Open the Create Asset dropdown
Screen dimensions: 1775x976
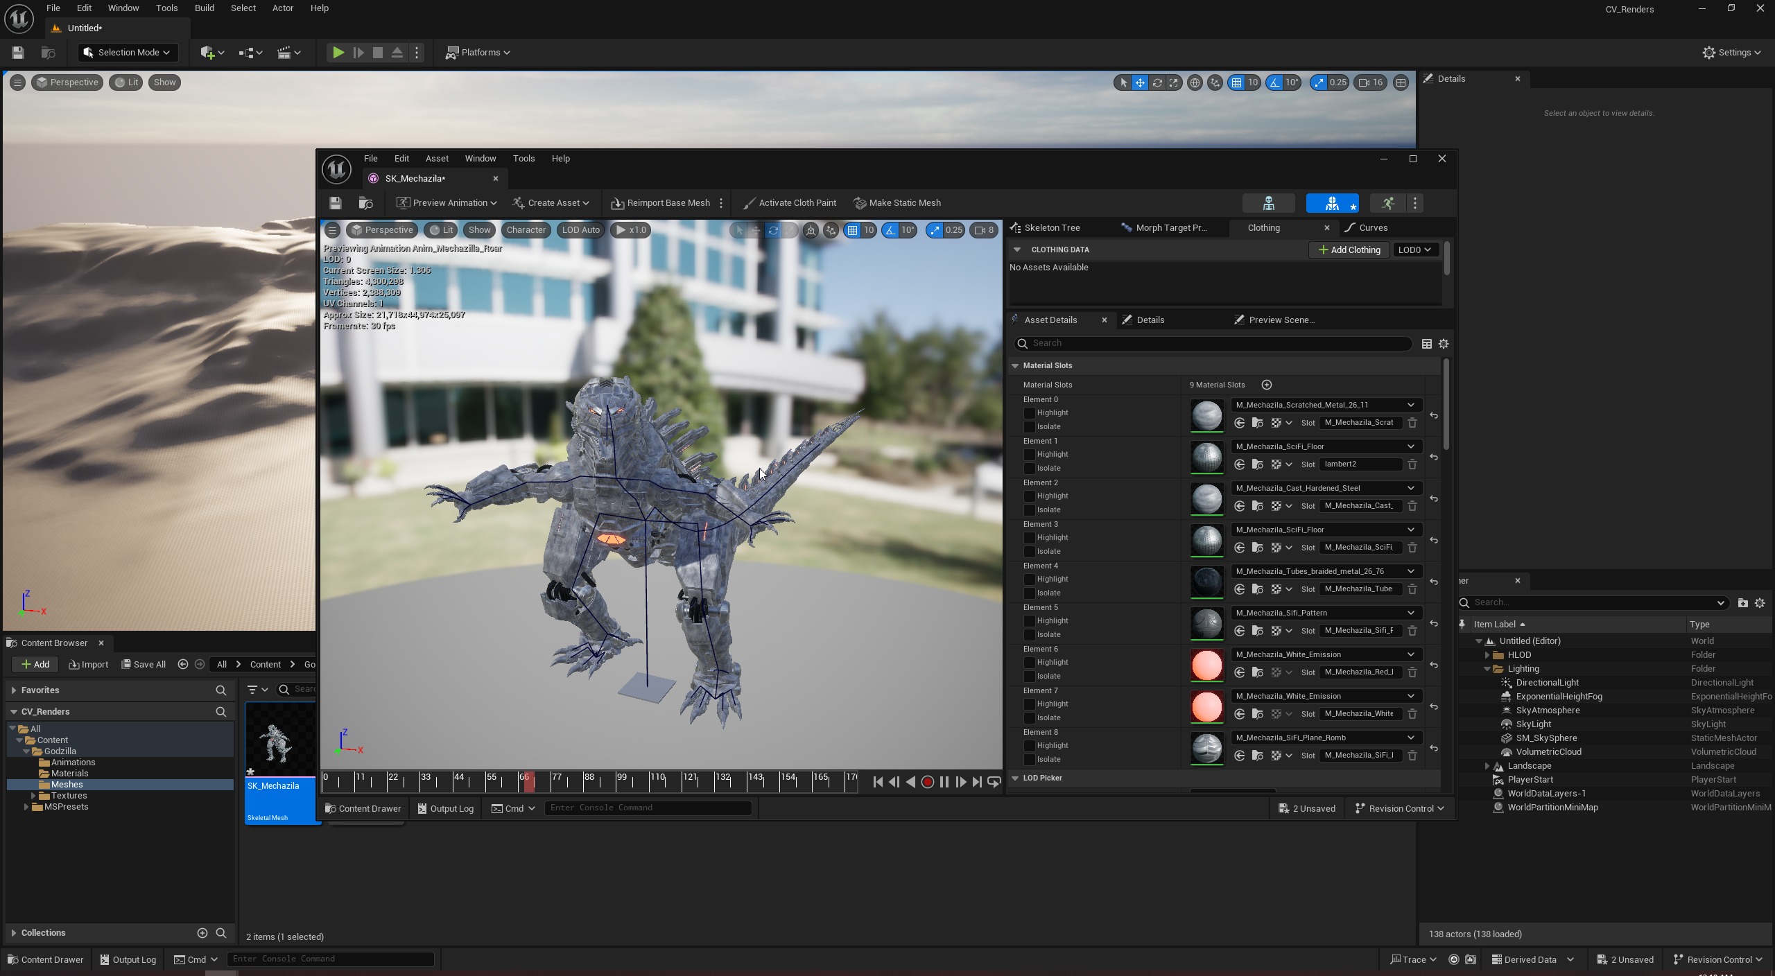pyautogui.click(x=551, y=203)
